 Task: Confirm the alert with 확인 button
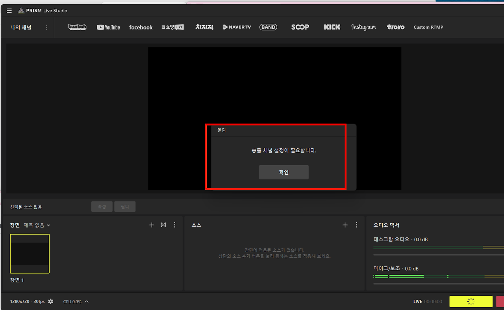click(x=283, y=172)
